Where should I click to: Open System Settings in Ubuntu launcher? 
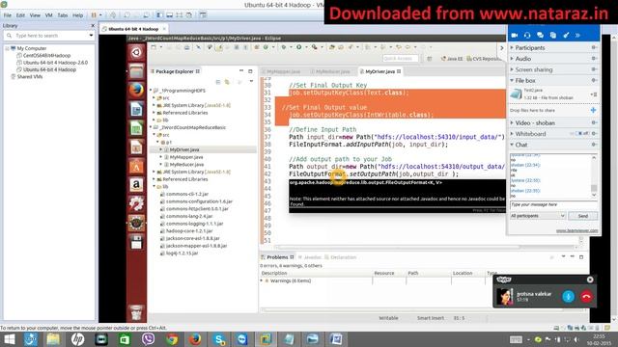tap(136, 203)
